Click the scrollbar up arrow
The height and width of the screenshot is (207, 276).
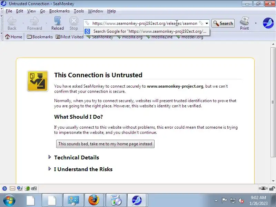coord(273,44)
